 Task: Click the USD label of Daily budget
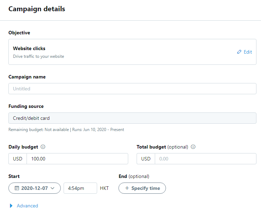[x=17, y=159]
